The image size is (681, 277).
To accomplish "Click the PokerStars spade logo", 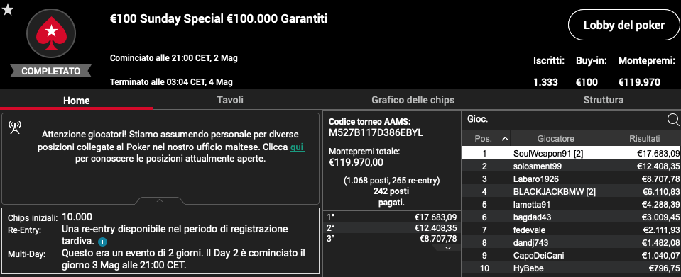I will [51, 33].
